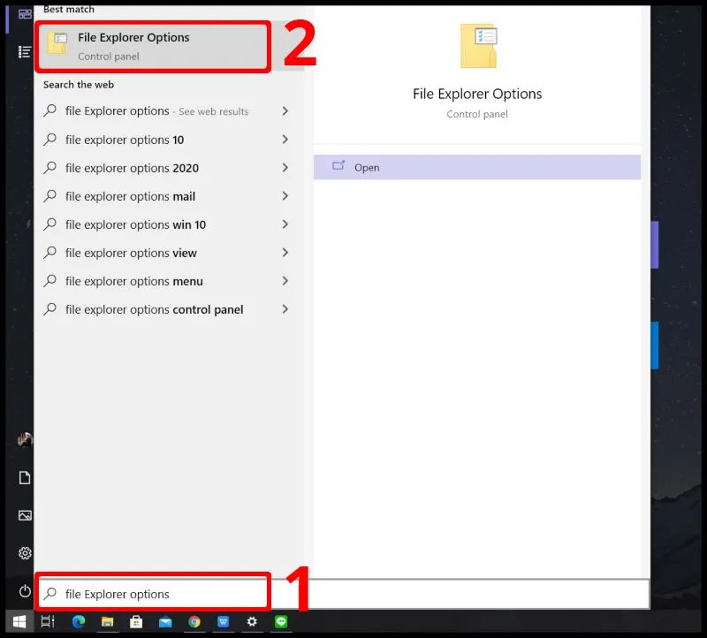Screen dimensions: 707x638
Task: Launch Microsoft Edge from taskbar
Action: [x=79, y=622]
